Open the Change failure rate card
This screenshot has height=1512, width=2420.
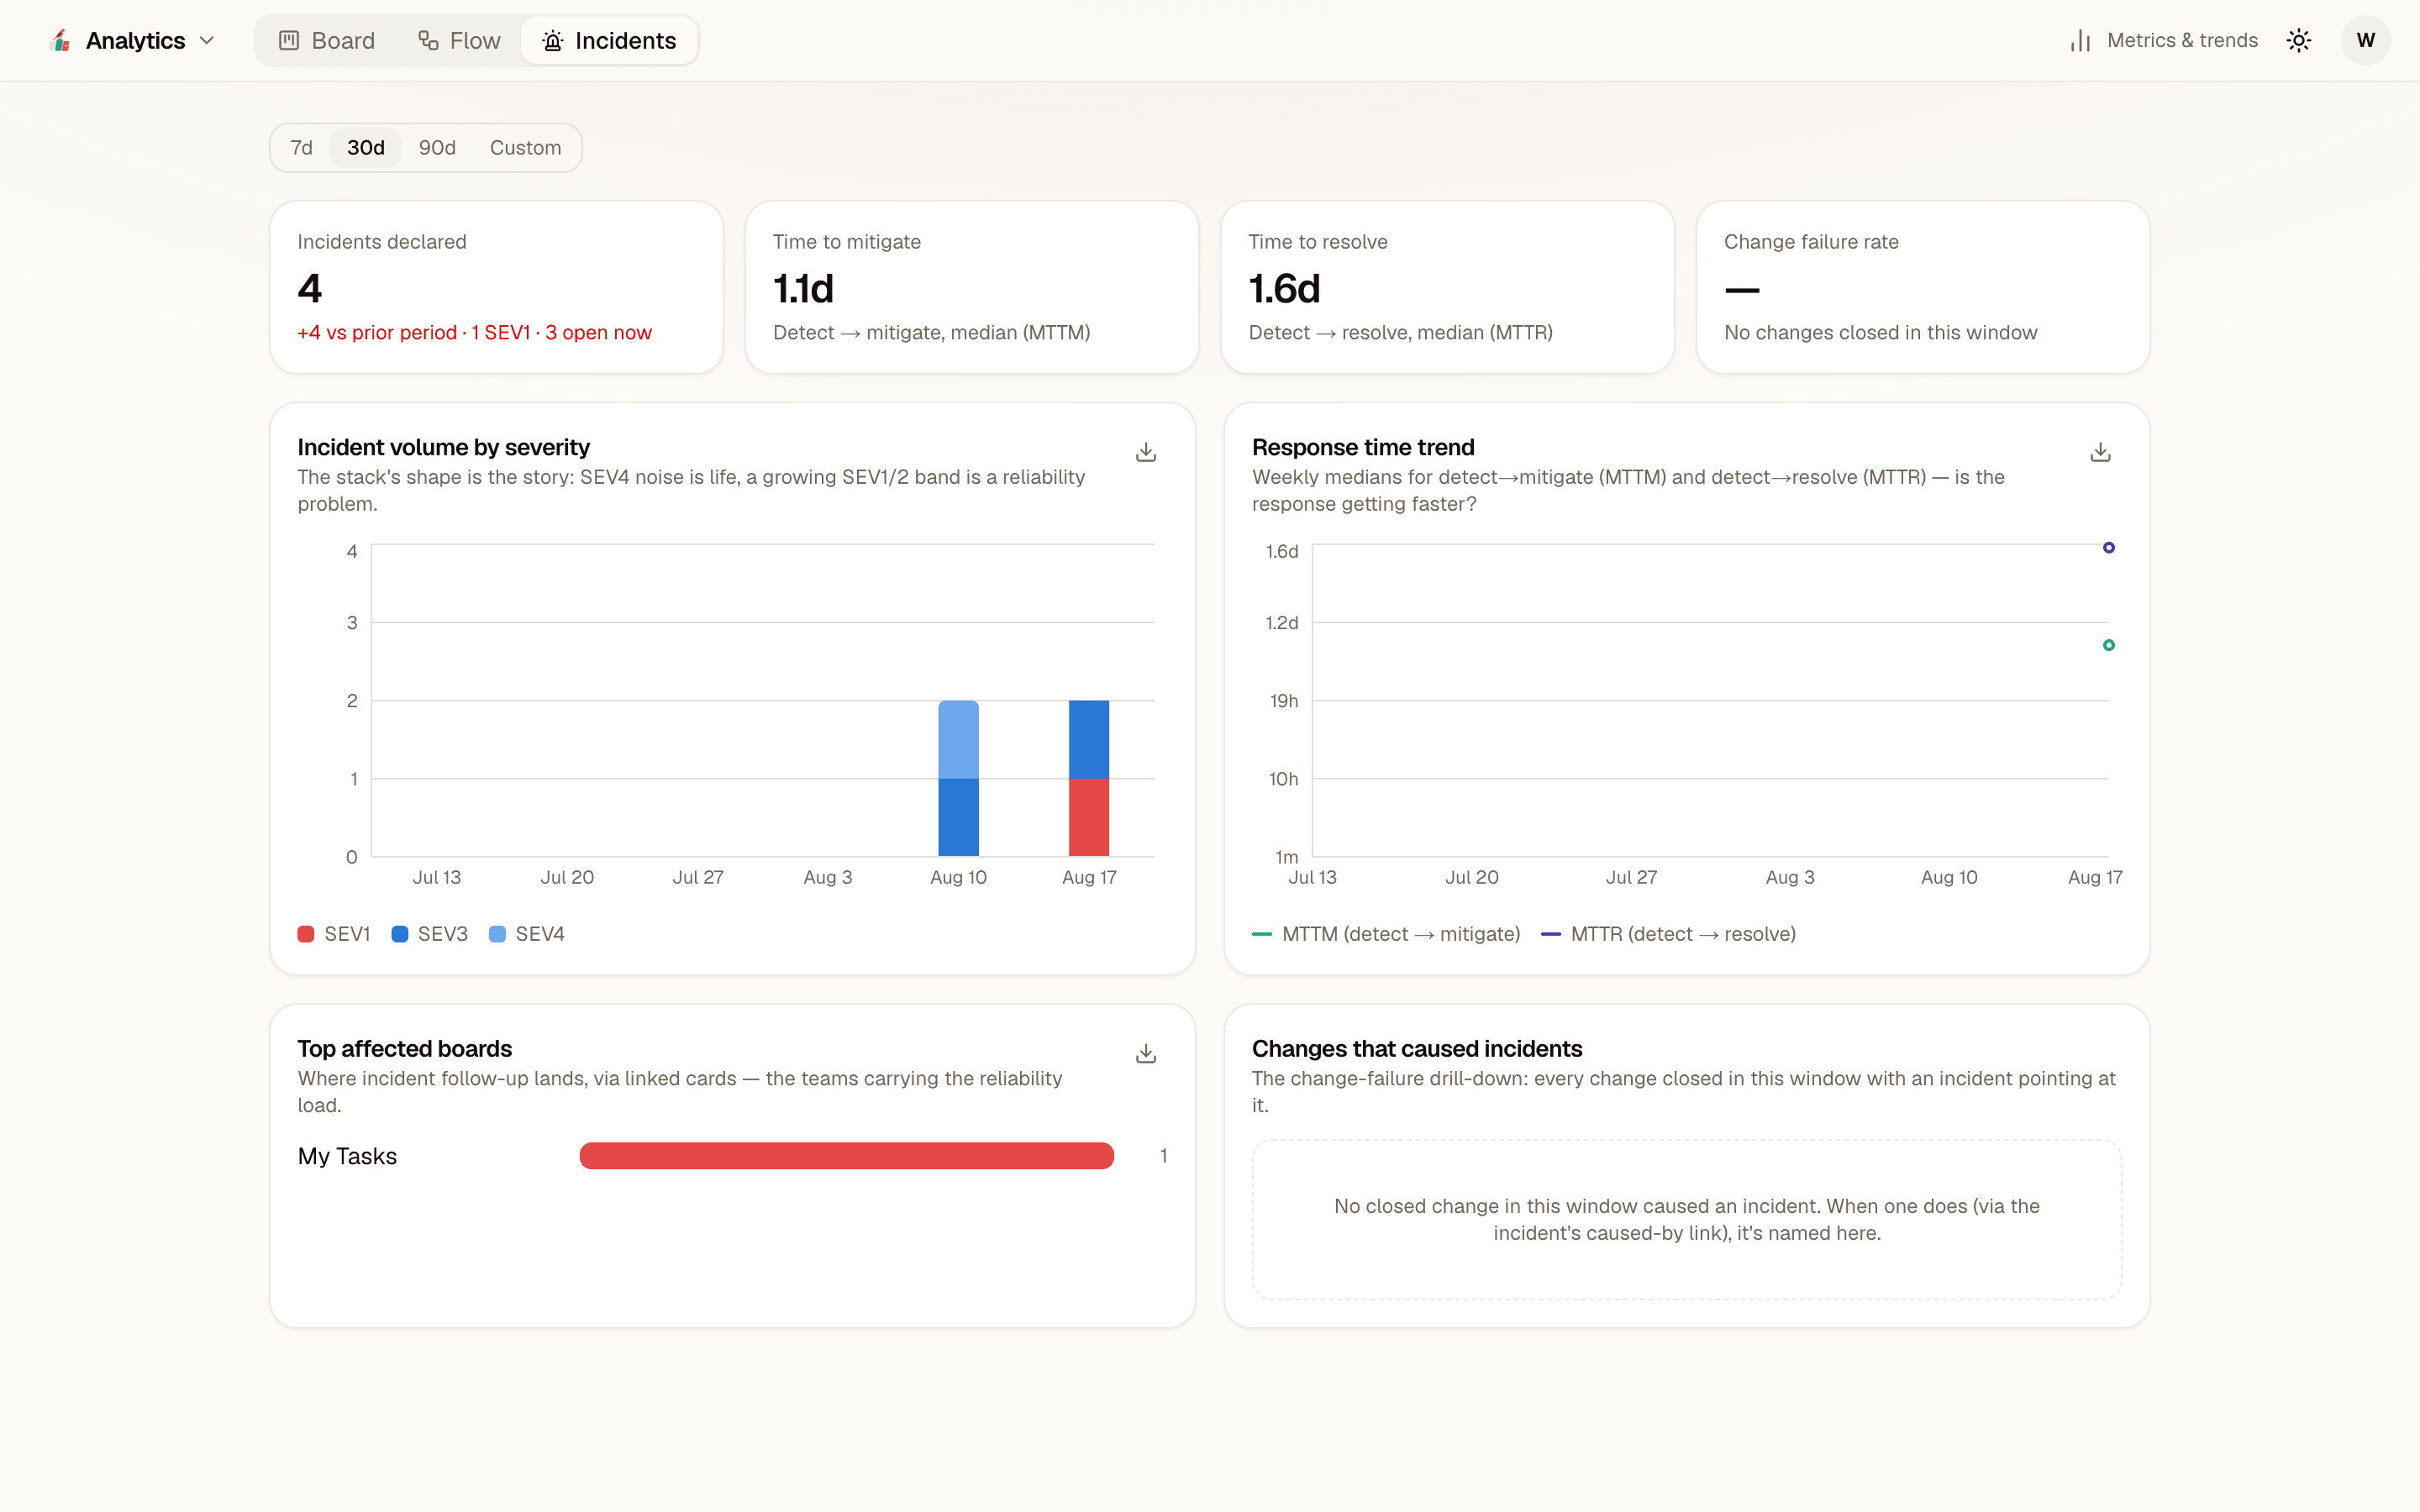point(1922,287)
